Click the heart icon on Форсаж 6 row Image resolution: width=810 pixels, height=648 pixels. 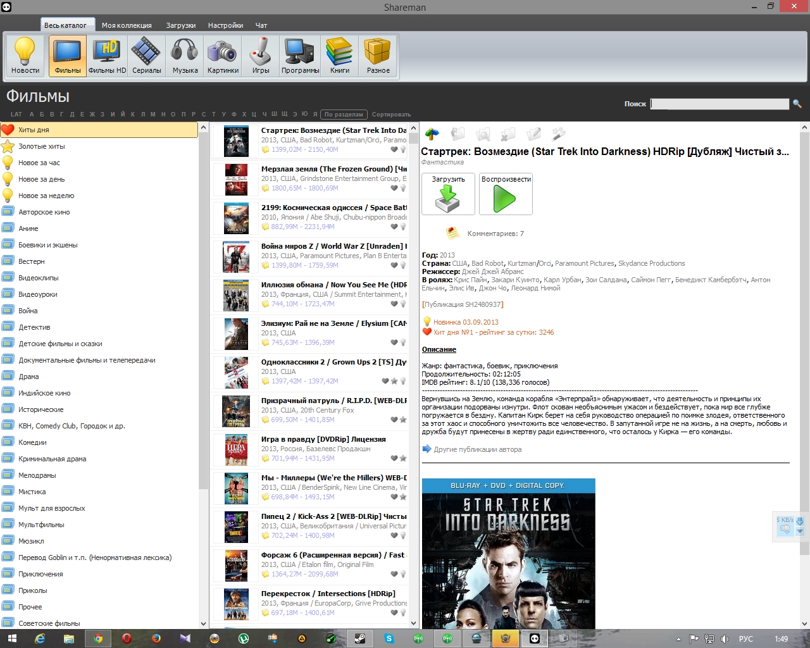point(394,574)
